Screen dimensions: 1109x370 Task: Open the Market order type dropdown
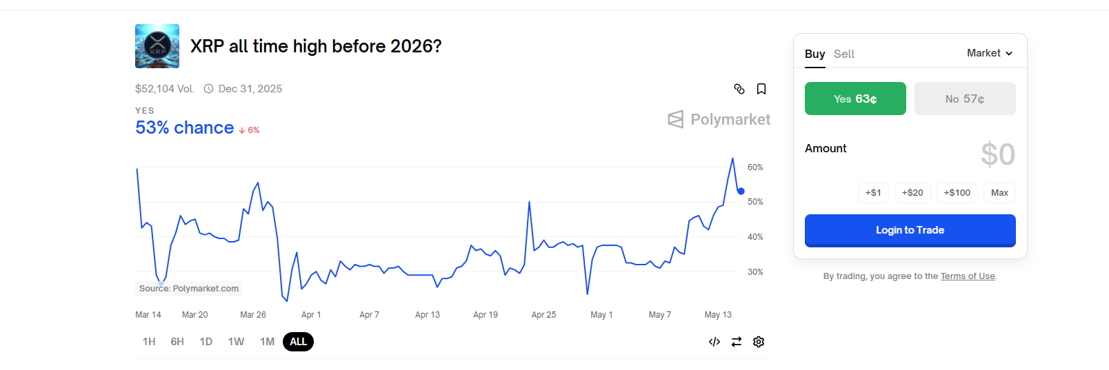tap(990, 53)
